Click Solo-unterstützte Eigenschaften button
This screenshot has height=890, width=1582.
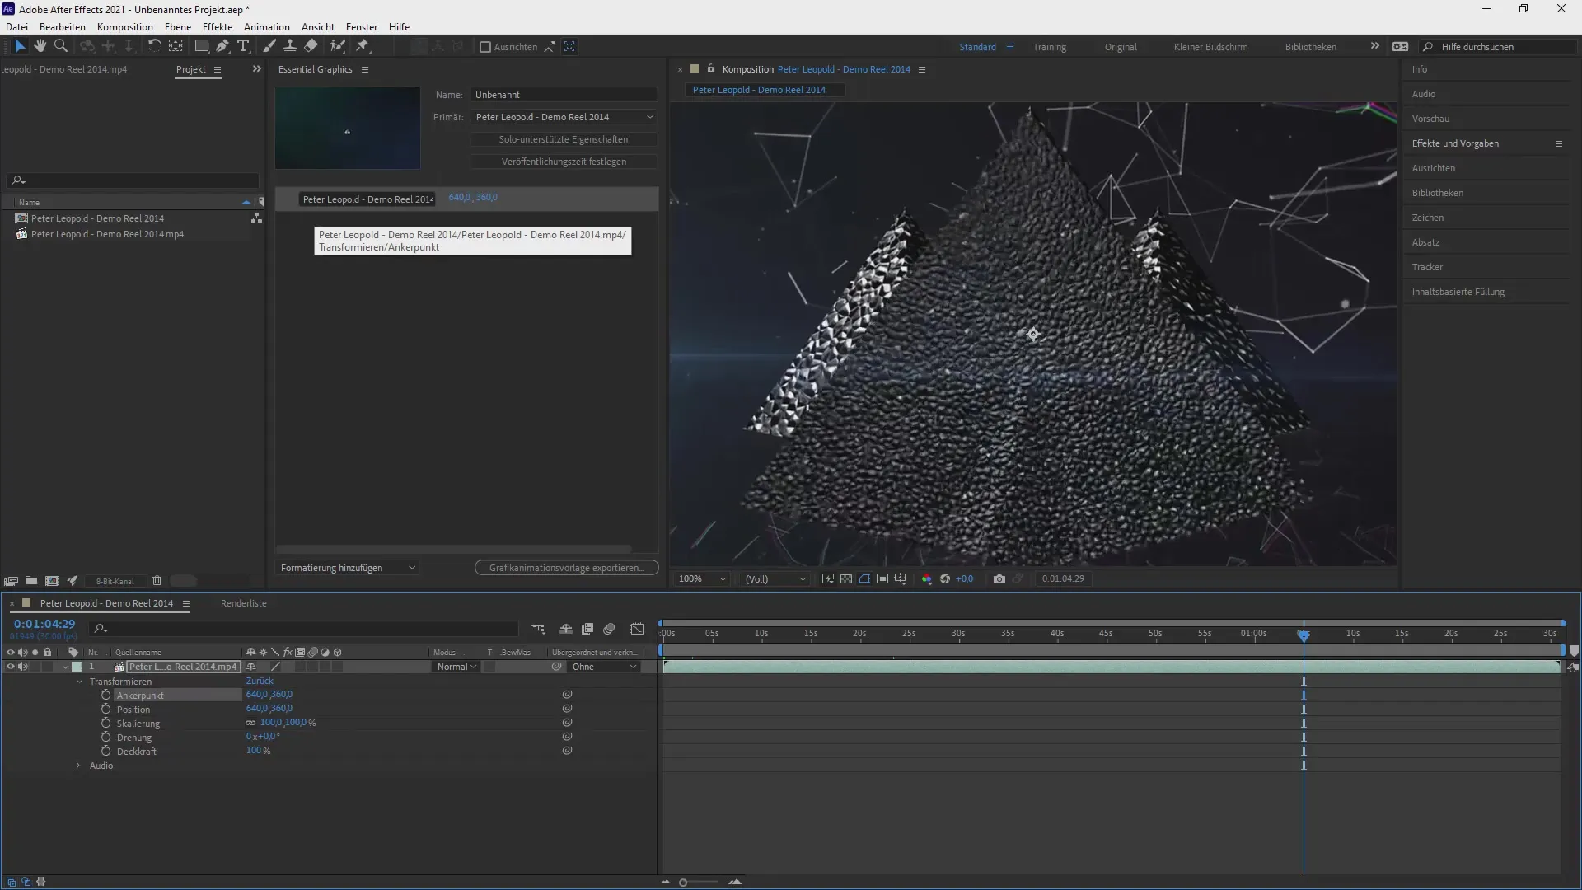coord(564,139)
